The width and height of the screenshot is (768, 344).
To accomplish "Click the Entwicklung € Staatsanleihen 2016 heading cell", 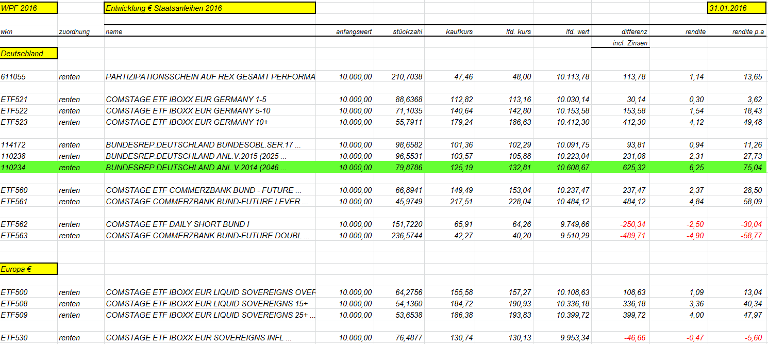I will click(x=210, y=8).
